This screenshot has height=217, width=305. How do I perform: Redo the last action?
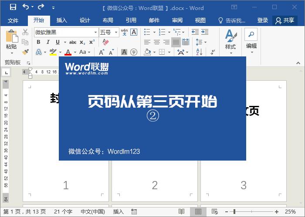pos(41,7)
